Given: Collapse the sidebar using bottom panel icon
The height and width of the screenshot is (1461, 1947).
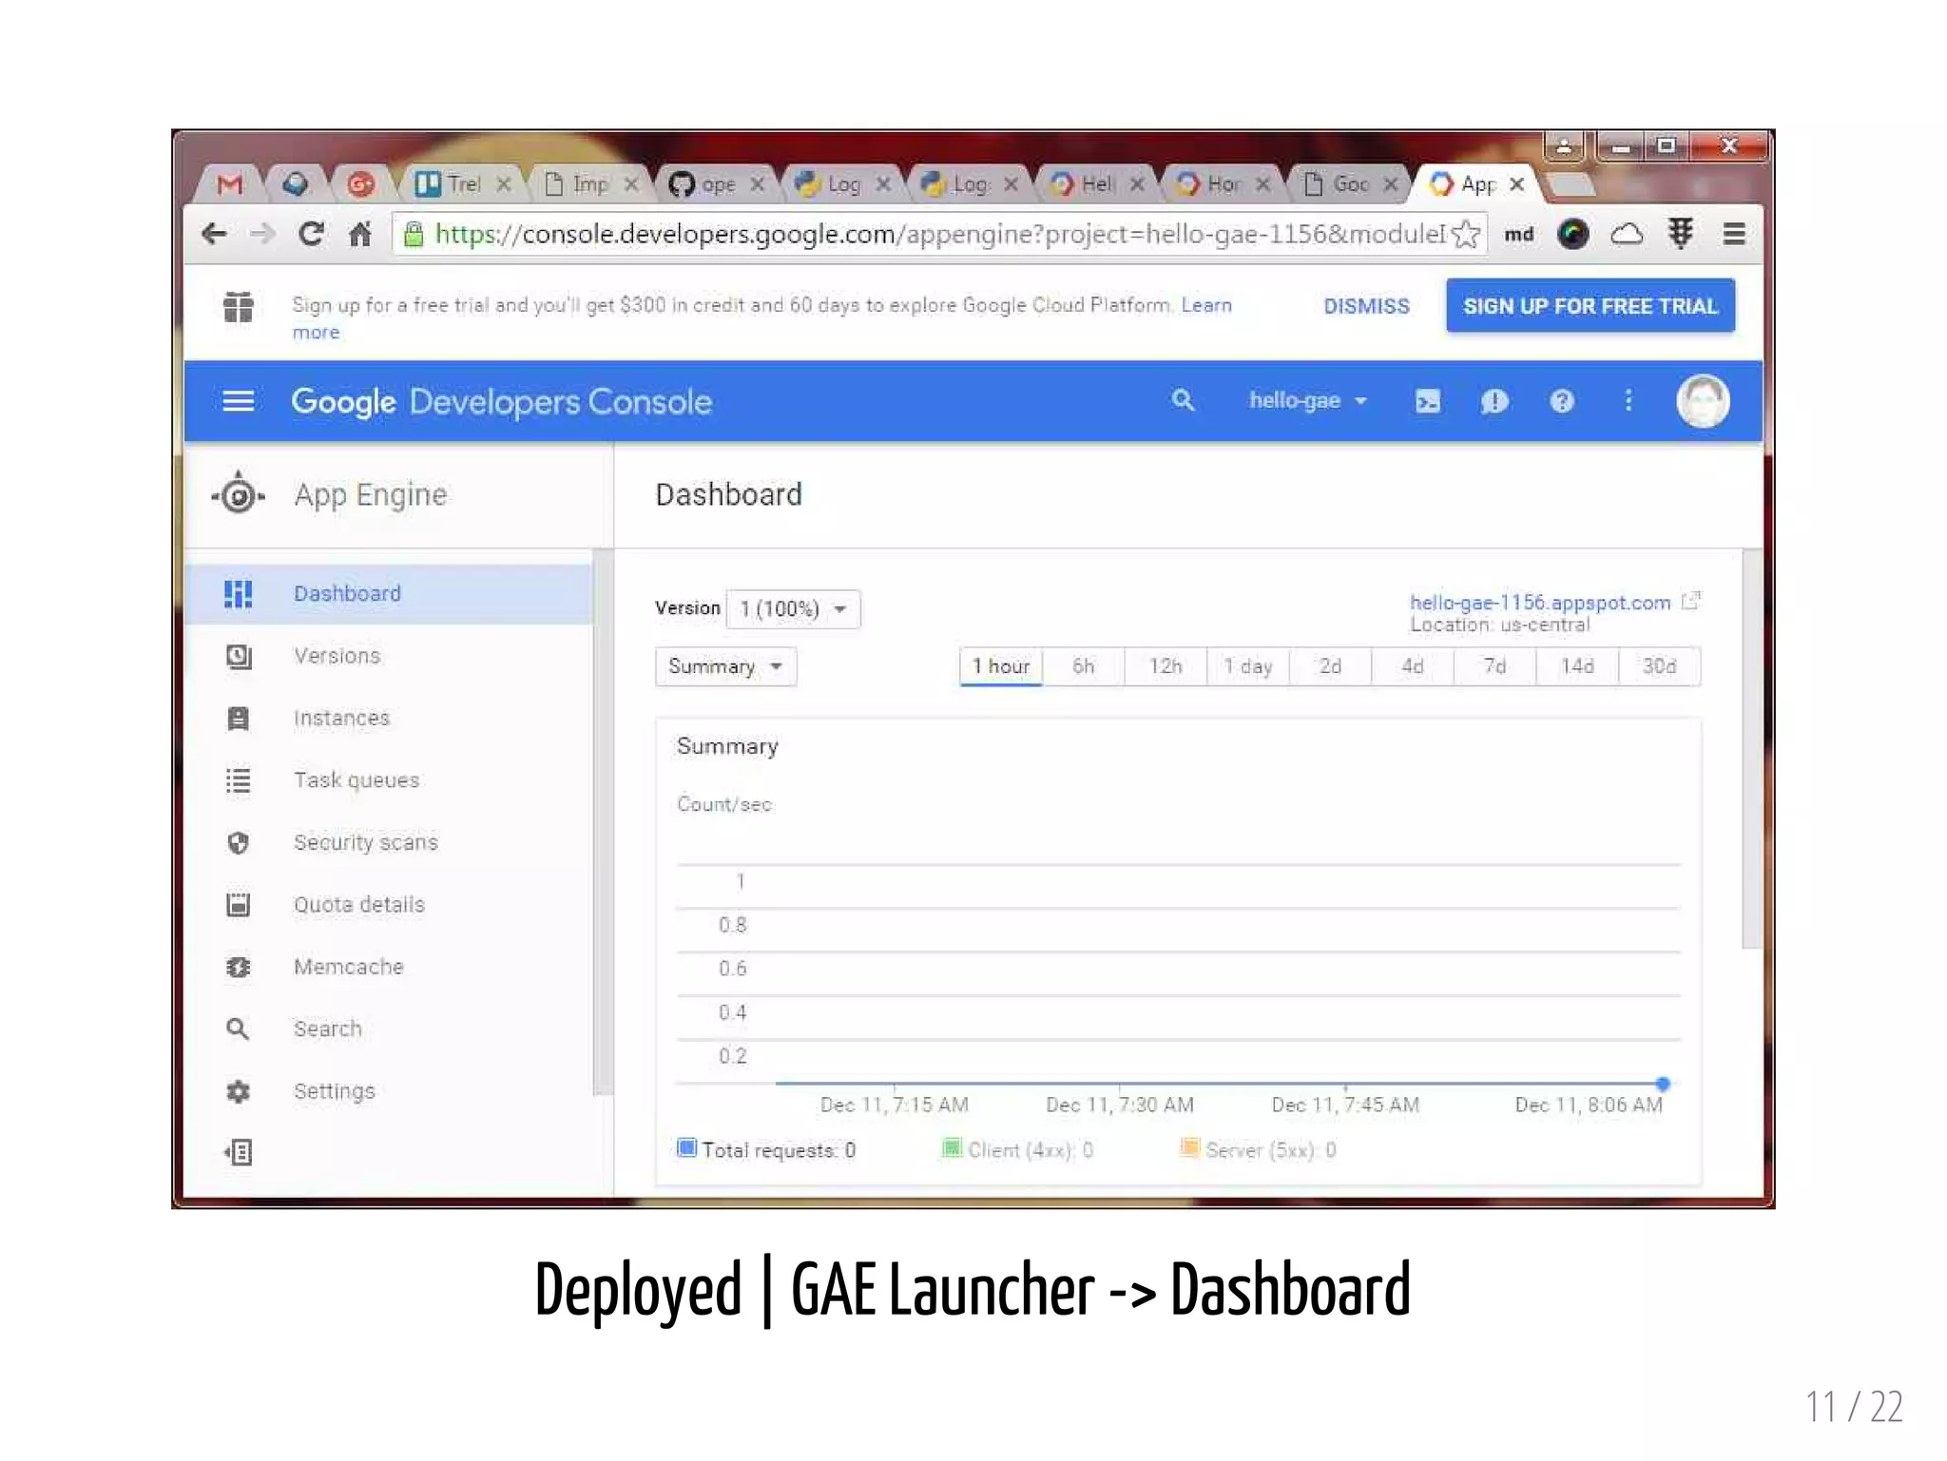Looking at the screenshot, I should [239, 1153].
